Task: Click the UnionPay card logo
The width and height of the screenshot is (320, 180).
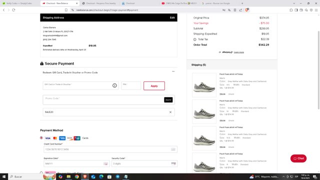Action: coord(77,138)
